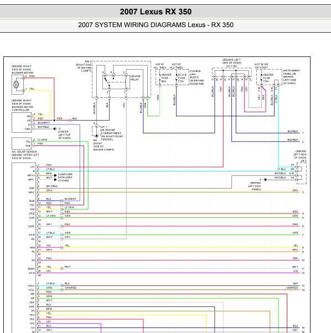Click the "A/C SOLAR SENSOR" label
The width and height of the screenshot is (331, 333).
click(24, 152)
